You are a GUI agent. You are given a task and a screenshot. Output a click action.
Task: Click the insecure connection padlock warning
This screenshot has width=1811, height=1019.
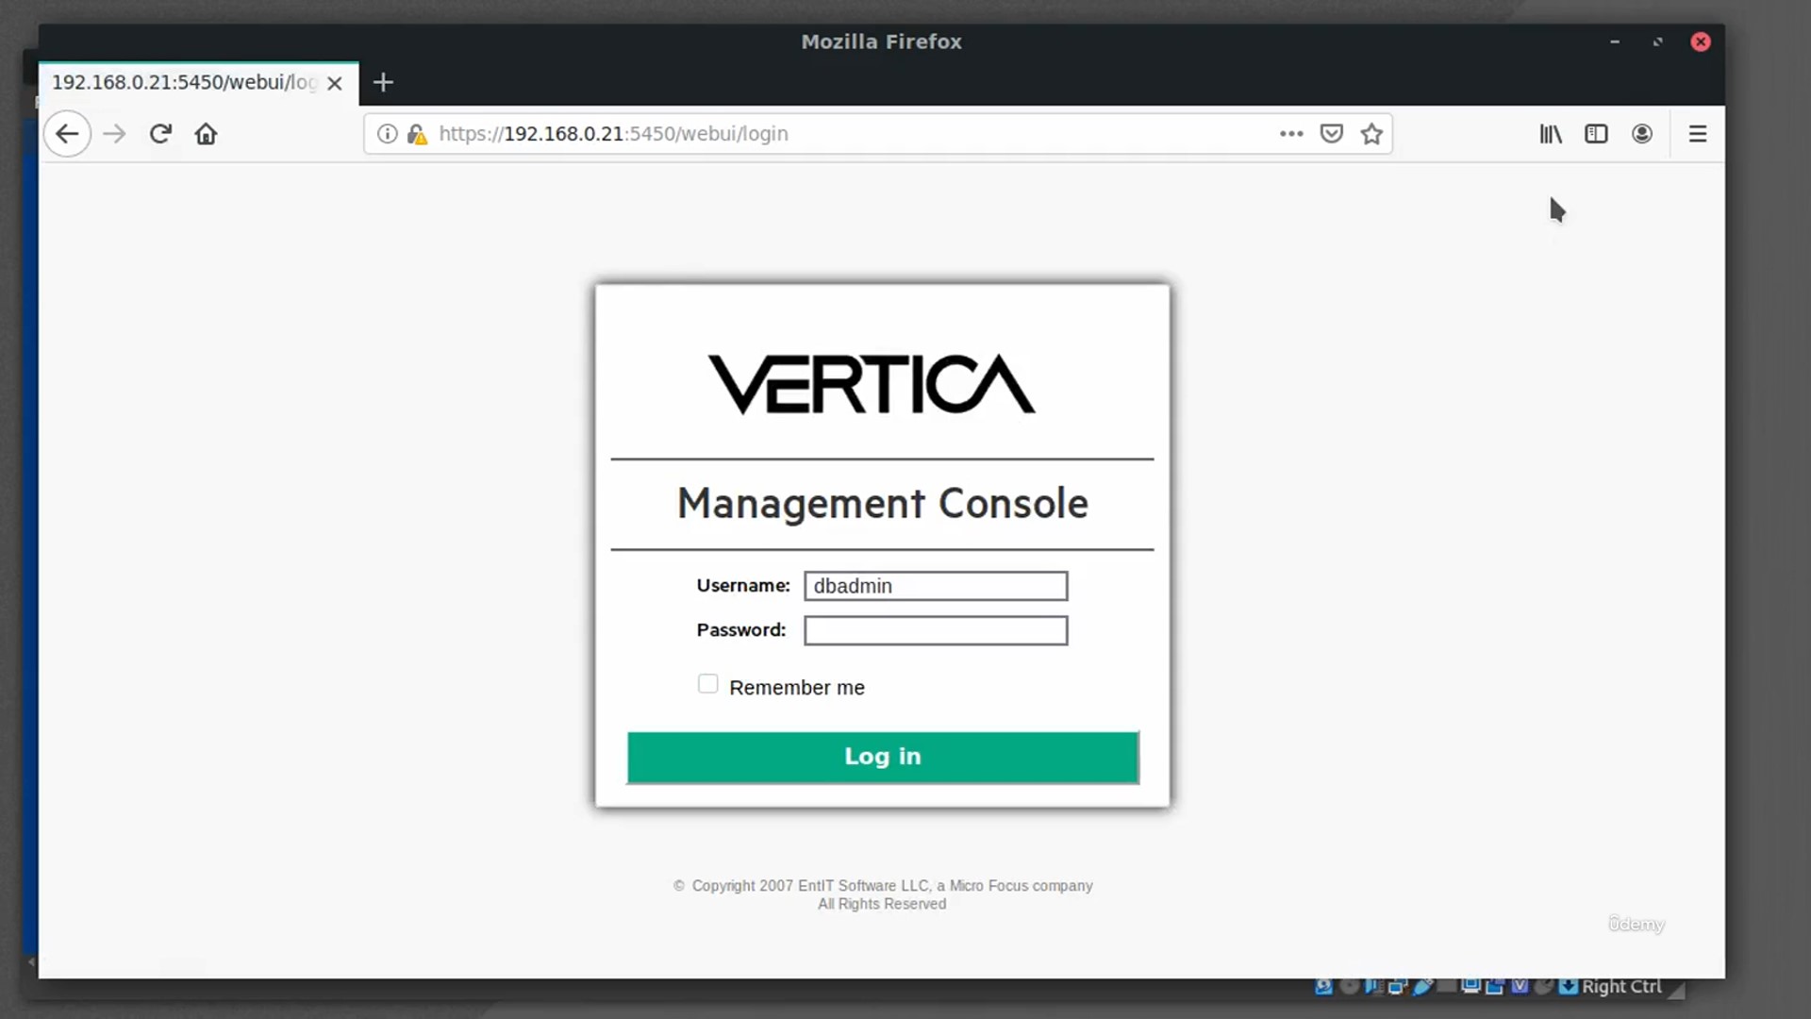coord(417,134)
